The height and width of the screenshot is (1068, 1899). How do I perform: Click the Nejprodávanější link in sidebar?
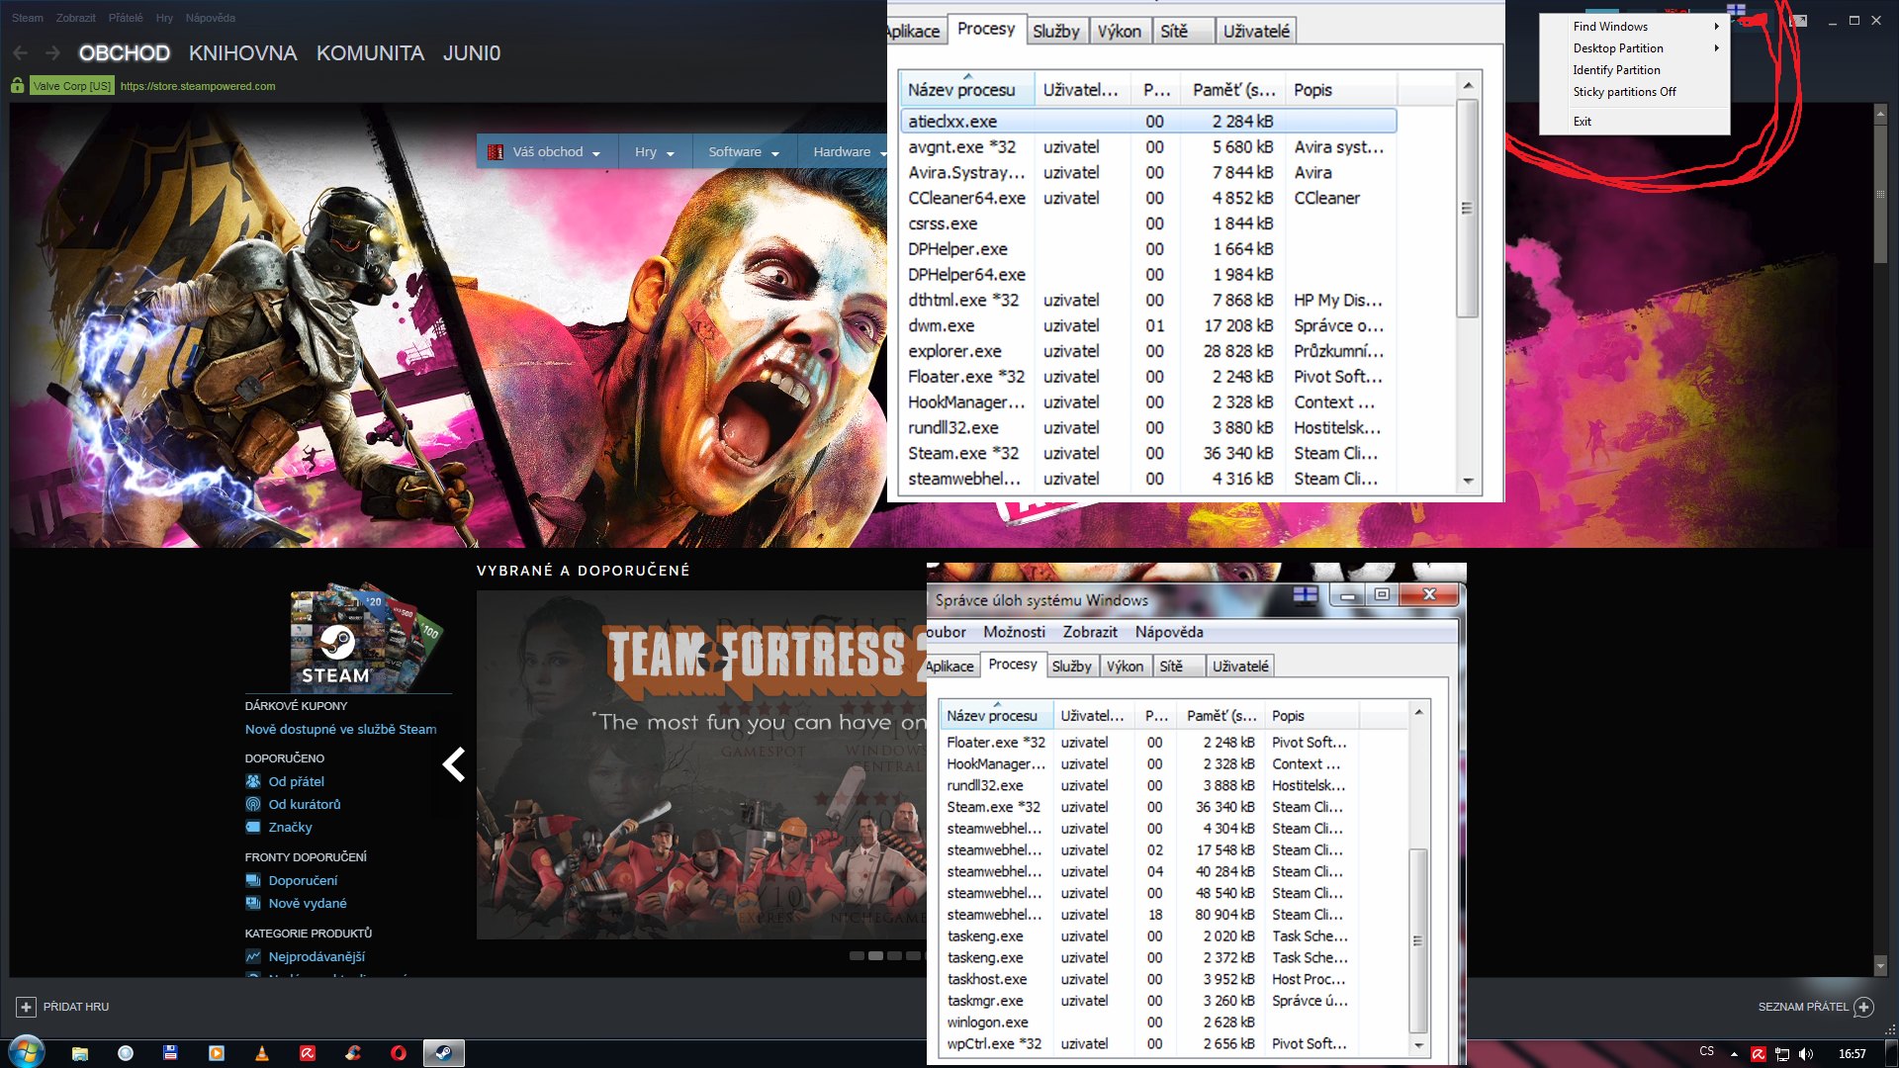click(x=316, y=956)
